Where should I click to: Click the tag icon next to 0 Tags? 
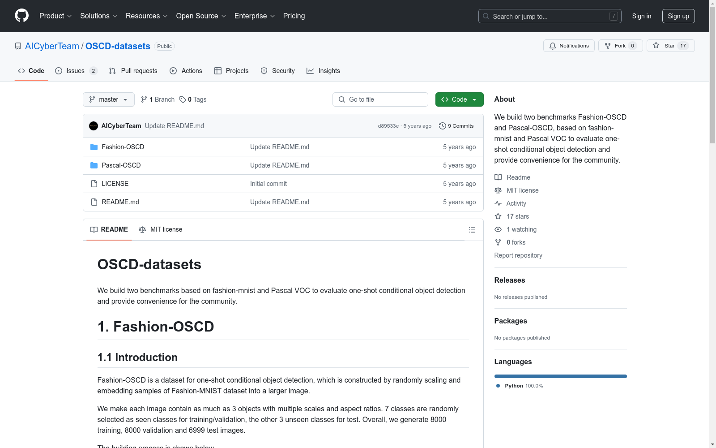[x=183, y=99]
